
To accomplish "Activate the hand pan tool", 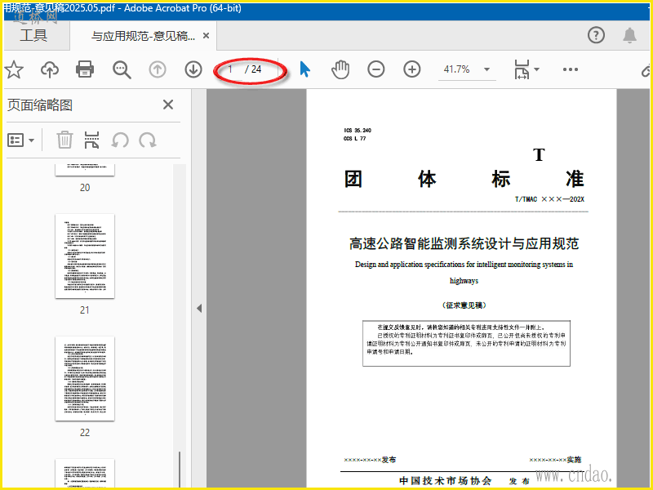I will 340,69.
